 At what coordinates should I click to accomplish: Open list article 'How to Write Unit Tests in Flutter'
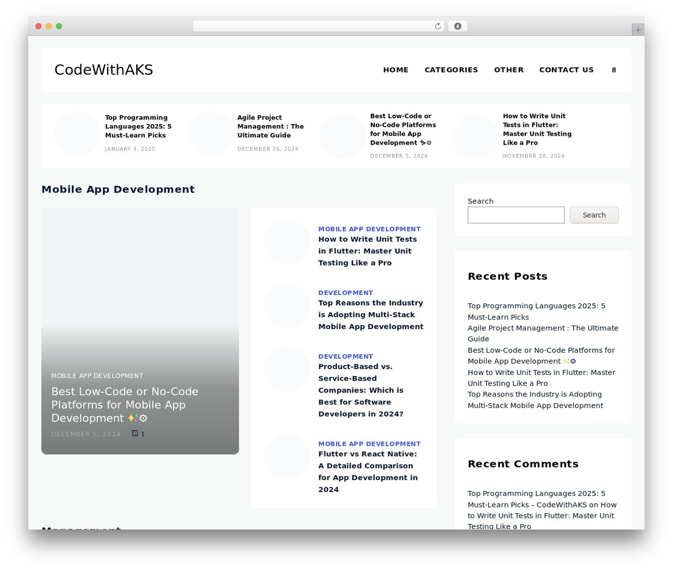tap(368, 251)
